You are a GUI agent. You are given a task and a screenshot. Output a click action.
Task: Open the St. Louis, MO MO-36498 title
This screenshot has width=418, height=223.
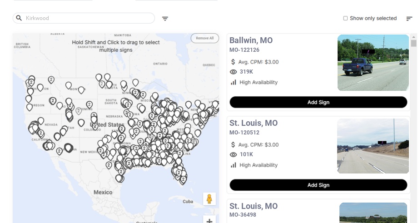(253, 206)
